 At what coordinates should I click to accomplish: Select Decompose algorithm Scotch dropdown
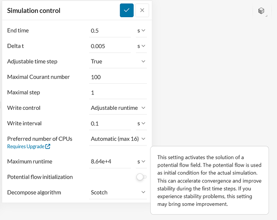118,192
